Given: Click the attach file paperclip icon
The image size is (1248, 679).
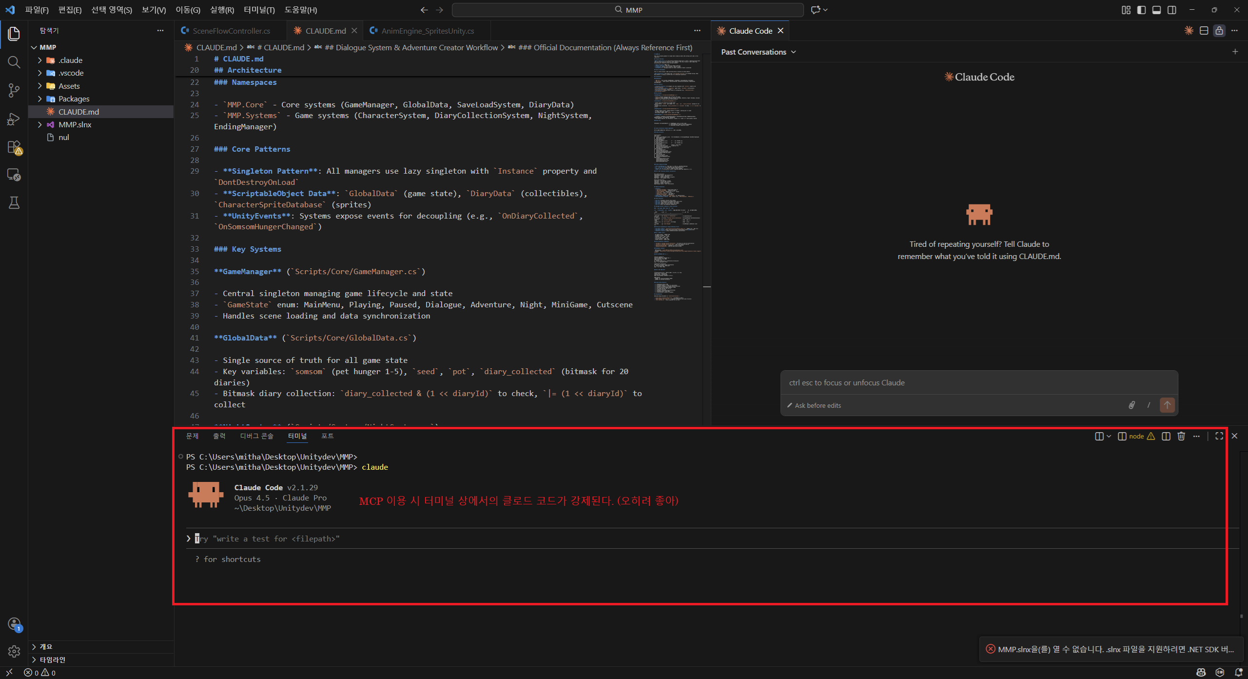Looking at the screenshot, I should pyautogui.click(x=1131, y=405).
